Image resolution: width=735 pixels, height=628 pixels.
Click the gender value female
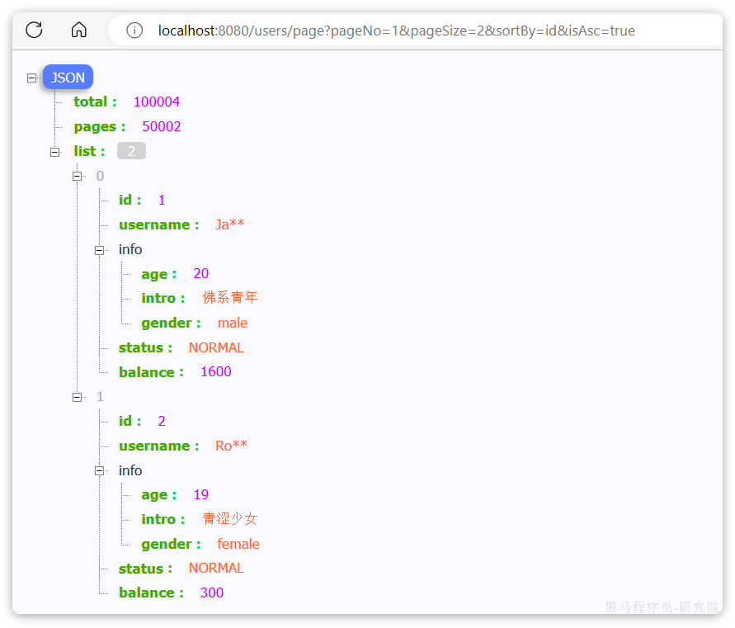[x=238, y=544]
